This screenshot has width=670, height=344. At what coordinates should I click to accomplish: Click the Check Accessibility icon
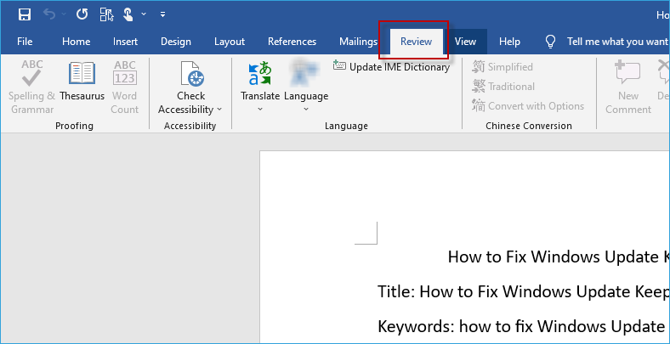point(192,73)
